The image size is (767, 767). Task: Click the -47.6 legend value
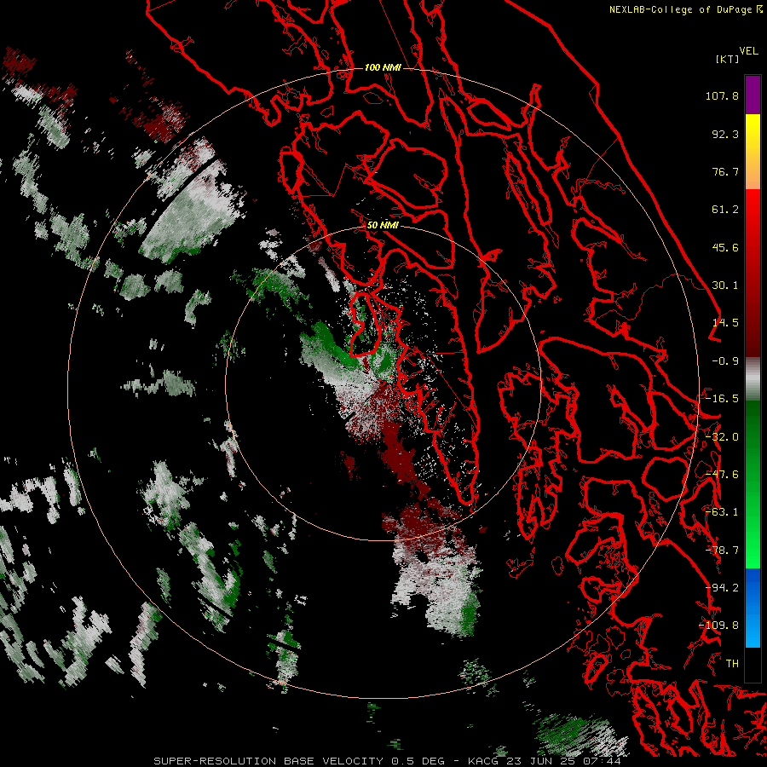722,475
